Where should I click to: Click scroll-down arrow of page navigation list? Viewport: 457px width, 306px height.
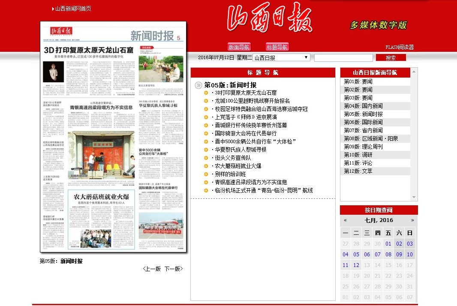pyautogui.click(x=414, y=197)
